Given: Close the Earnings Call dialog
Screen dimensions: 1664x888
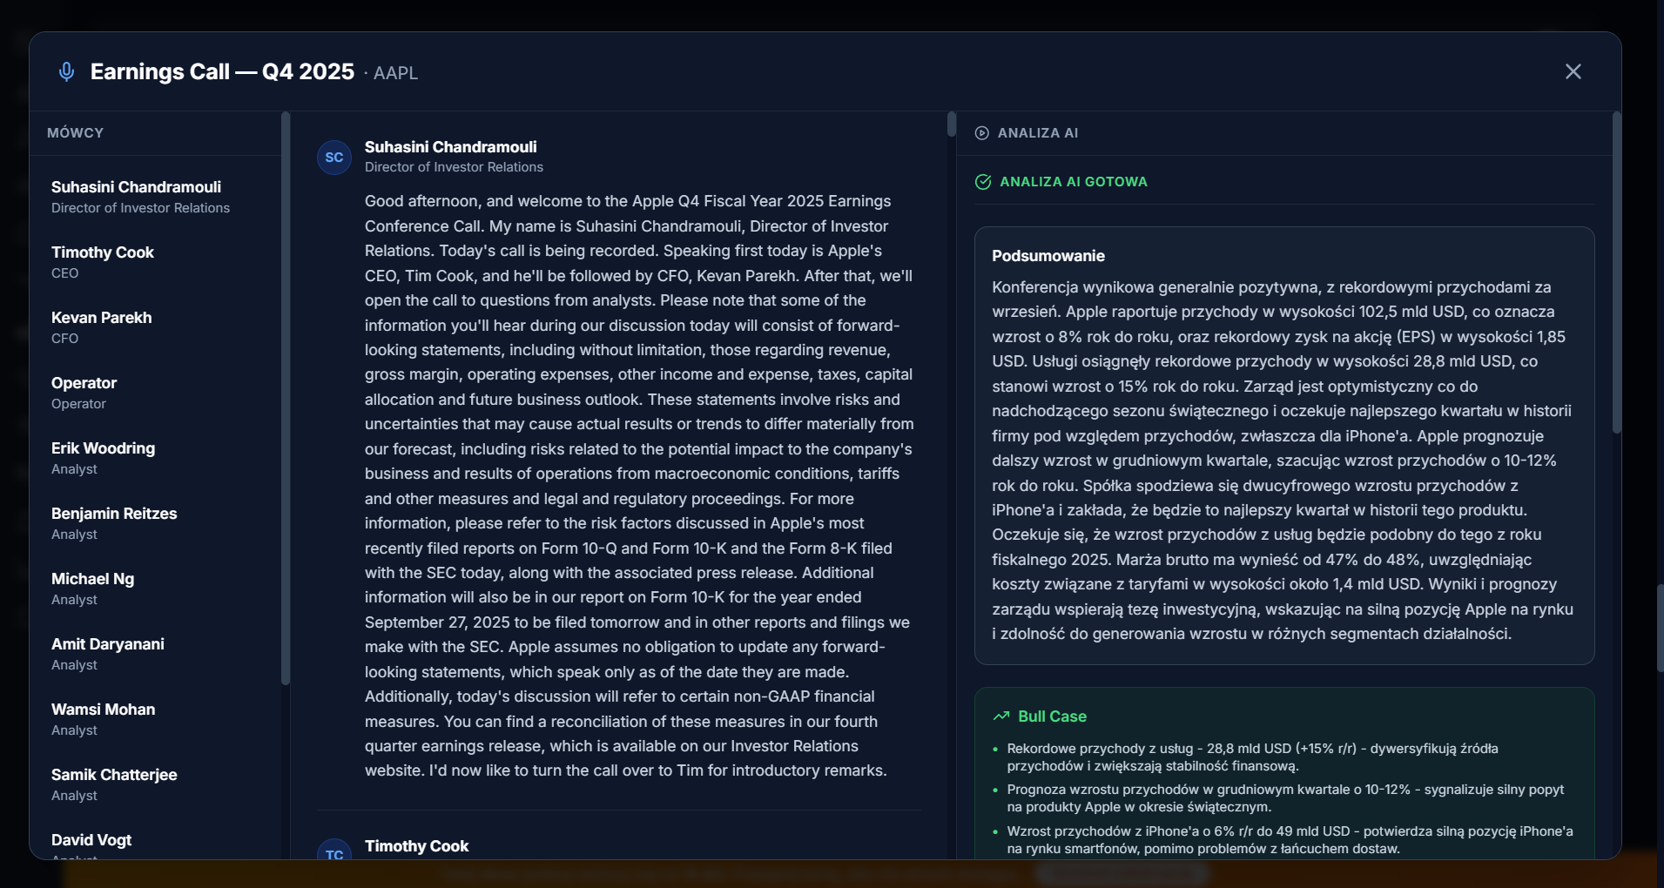Looking at the screenshot, I should [1573, 71].
